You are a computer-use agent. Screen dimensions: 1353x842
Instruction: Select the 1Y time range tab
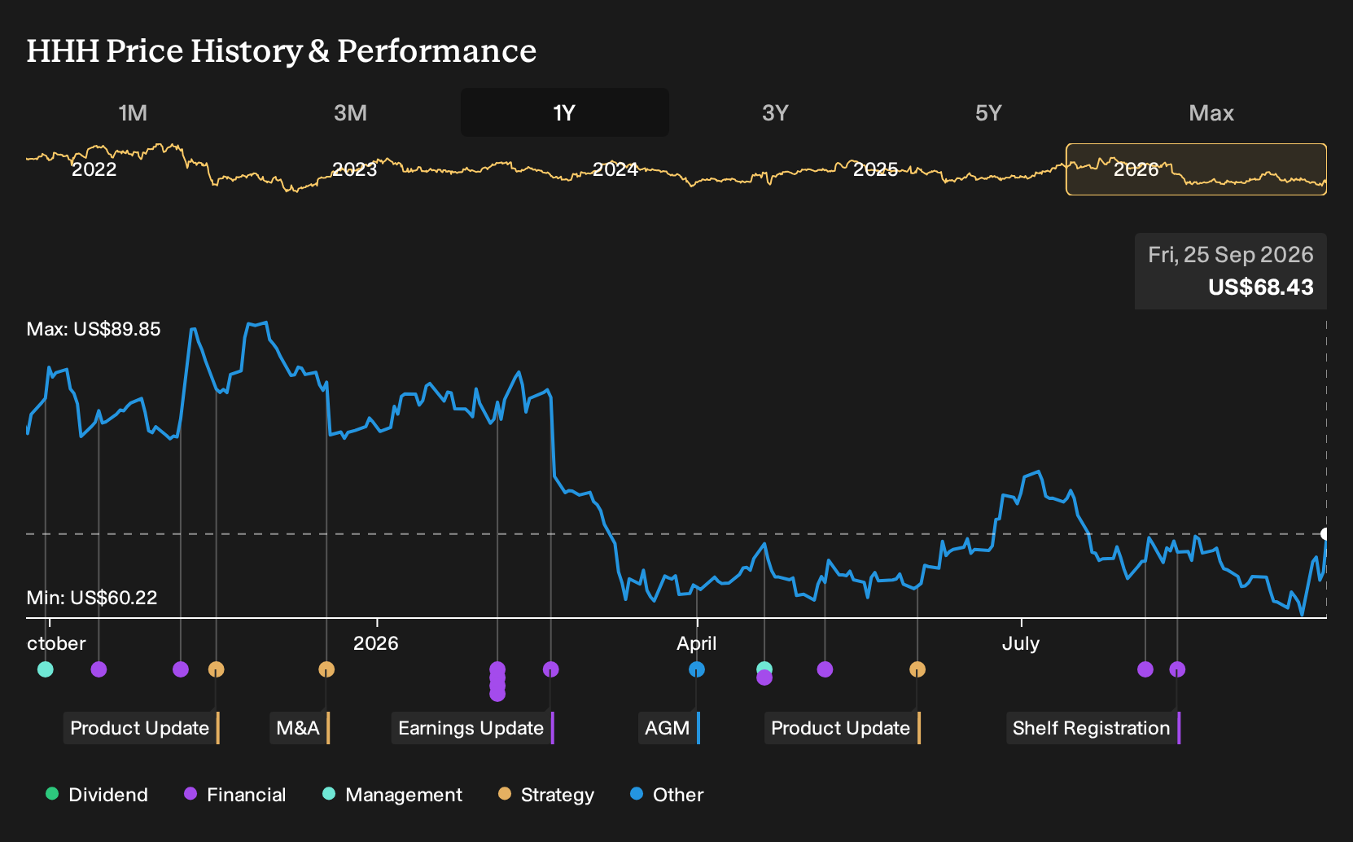565,112
